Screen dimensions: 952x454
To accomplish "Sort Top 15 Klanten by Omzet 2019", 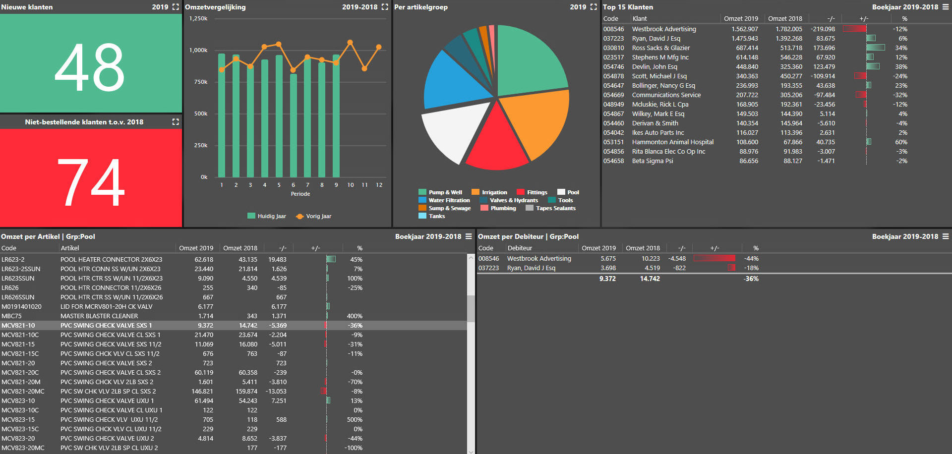I will pyautogui.click(x=741, y=18).
